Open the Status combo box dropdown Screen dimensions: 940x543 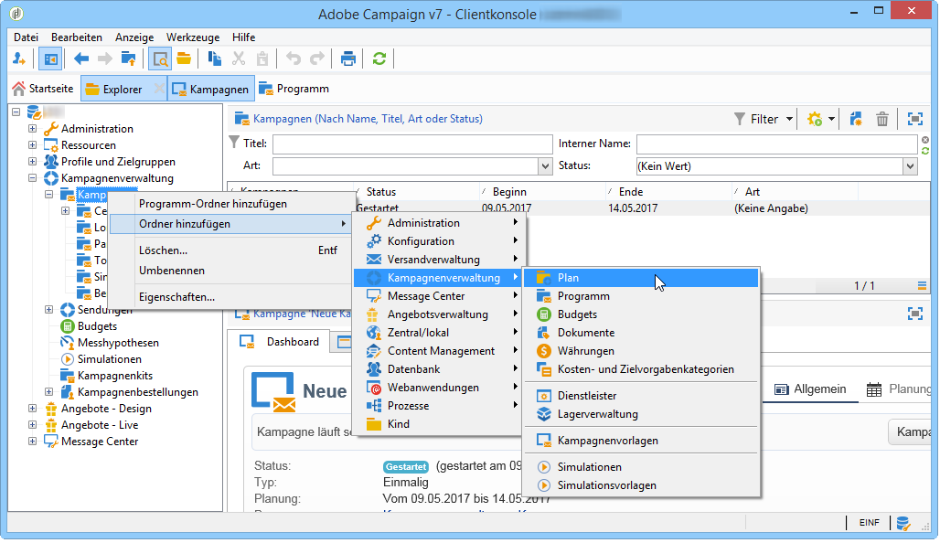coord(911,166)
